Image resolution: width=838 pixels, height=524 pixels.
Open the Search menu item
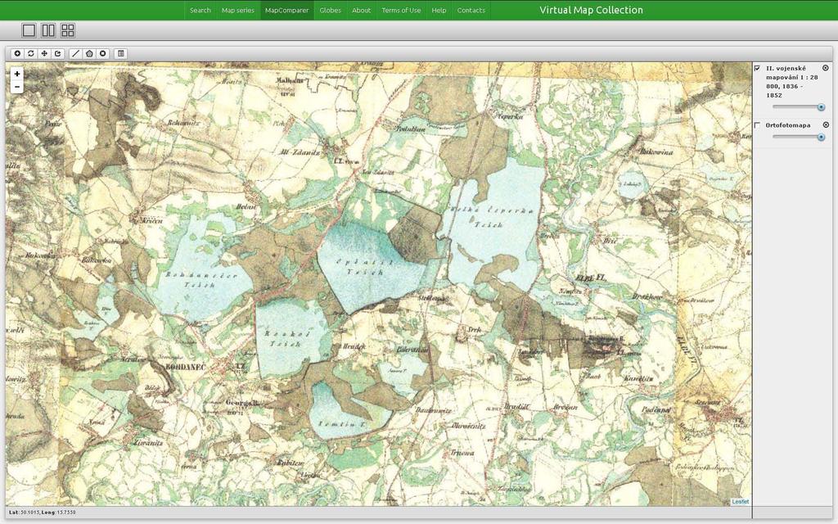200,10
